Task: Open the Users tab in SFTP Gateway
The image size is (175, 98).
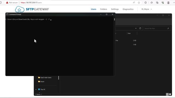Action: coord(94,9)
